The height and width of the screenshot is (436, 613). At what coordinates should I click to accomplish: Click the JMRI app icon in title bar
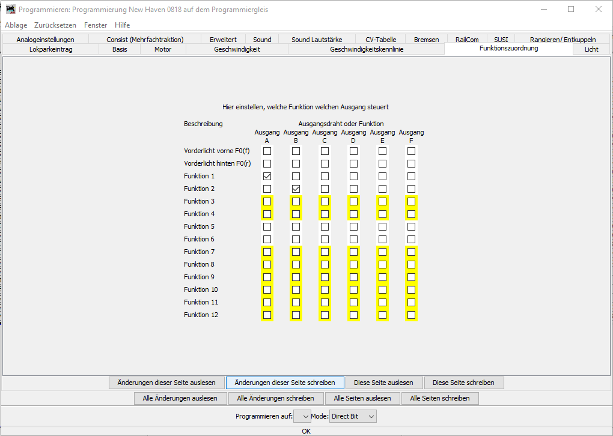pyautogui.click(x=11, y=10)
